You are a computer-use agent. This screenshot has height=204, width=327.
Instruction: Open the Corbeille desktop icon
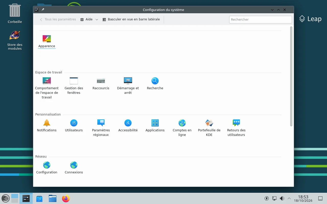[x=15, y=14]
